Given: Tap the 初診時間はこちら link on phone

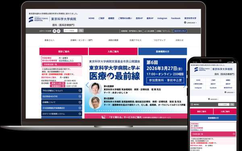Looking at the screenshot, I should coord(197,130).
